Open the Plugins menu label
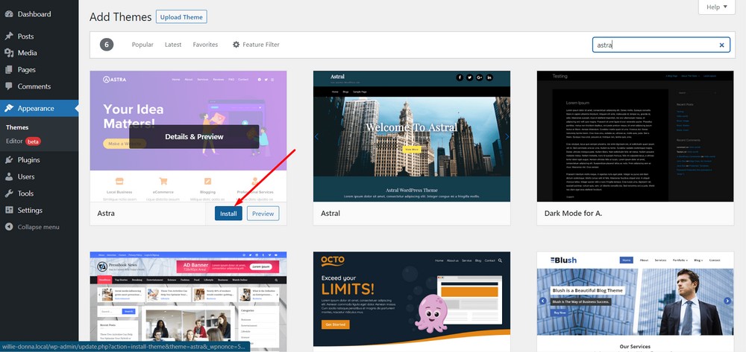Viewport: 746px width, 352px height. click(x=29, y=160)
